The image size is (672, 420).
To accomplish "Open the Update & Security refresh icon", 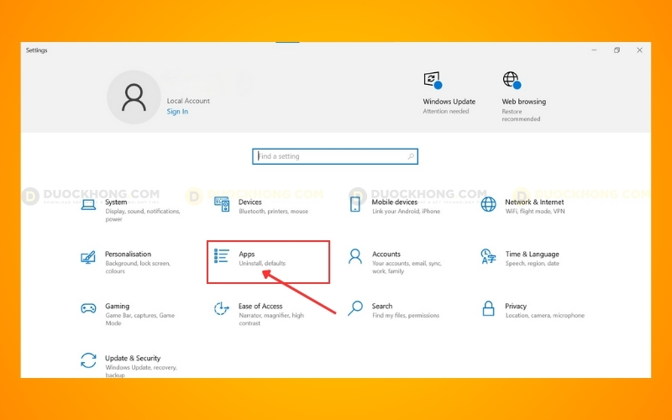I will point(88,360).
